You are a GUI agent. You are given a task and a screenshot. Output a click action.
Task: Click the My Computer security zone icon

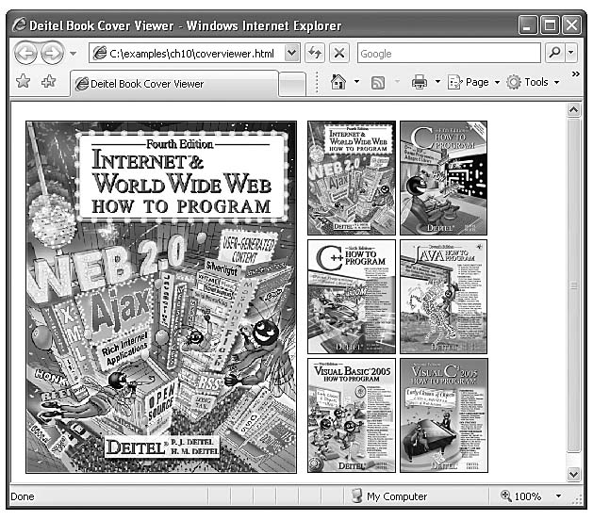[x=356, y=496]
